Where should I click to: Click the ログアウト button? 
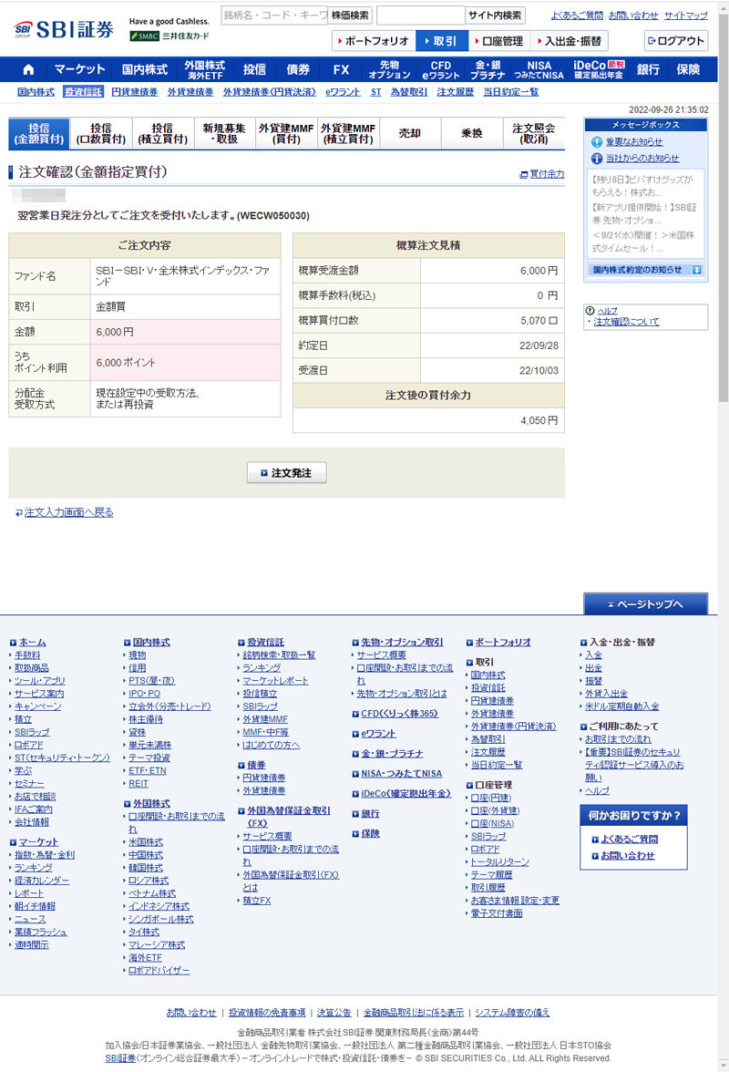point(676,41)
